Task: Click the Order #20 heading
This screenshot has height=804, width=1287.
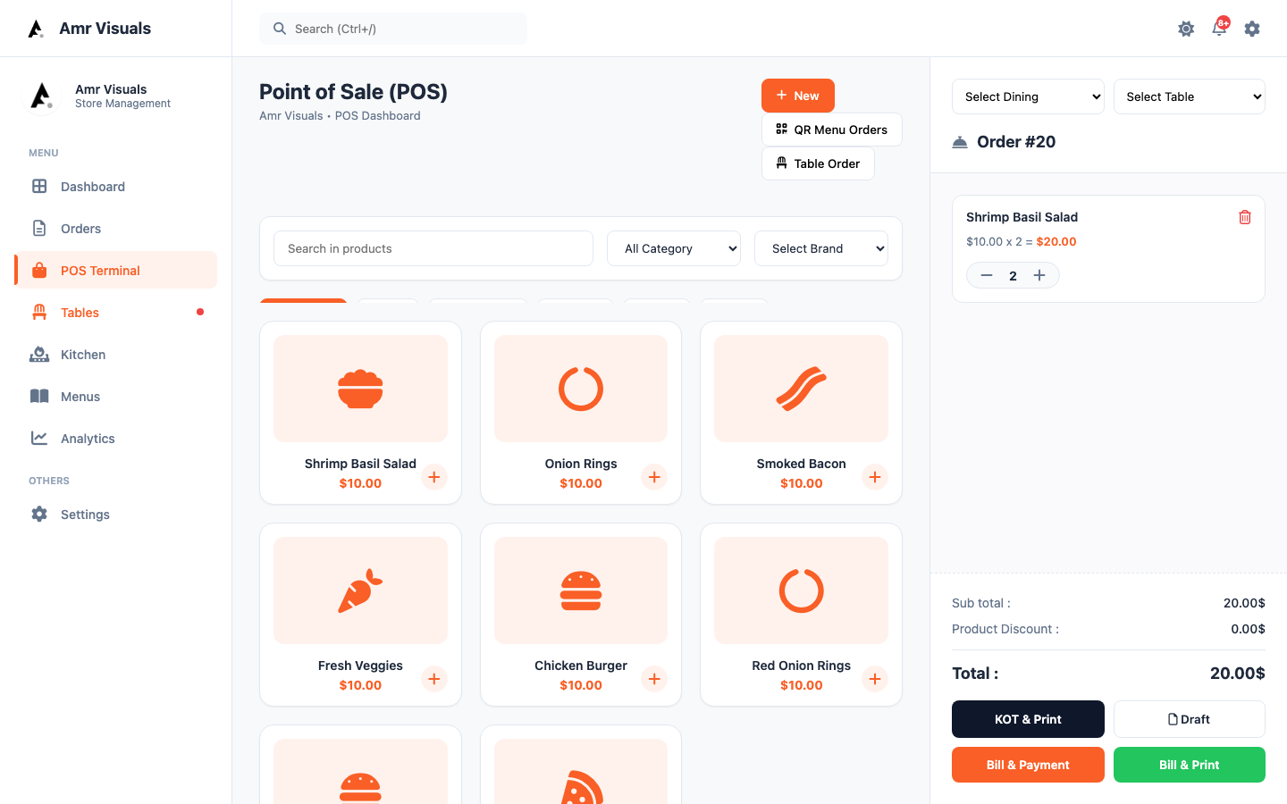Action: click(1016, 142)
